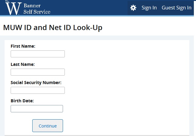
Task: Click the "Last Name:" label
Action: point(23,64)
